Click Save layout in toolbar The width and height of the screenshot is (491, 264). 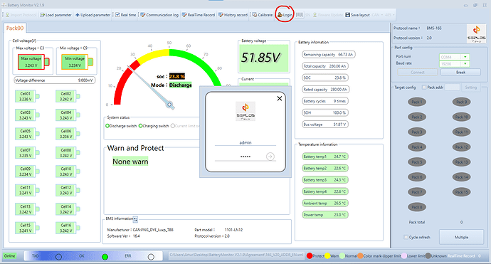(x=357, y=15)
